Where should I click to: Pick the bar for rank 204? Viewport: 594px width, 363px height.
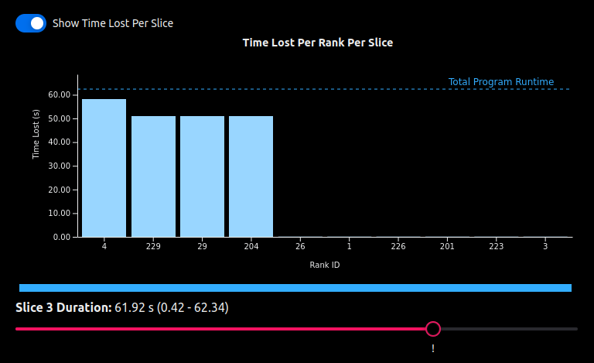[x=251, y=176]
